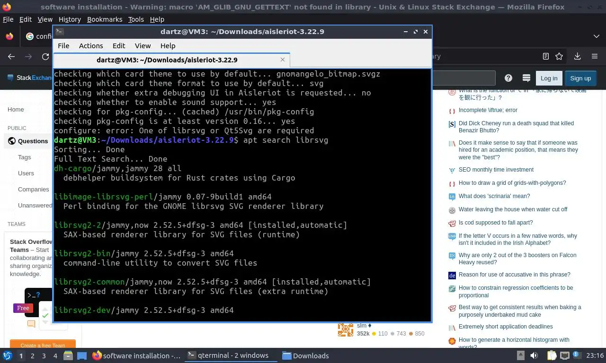
Task: Switch to Firefox software installation taskbar entry
Action: (x=136, y=356)
